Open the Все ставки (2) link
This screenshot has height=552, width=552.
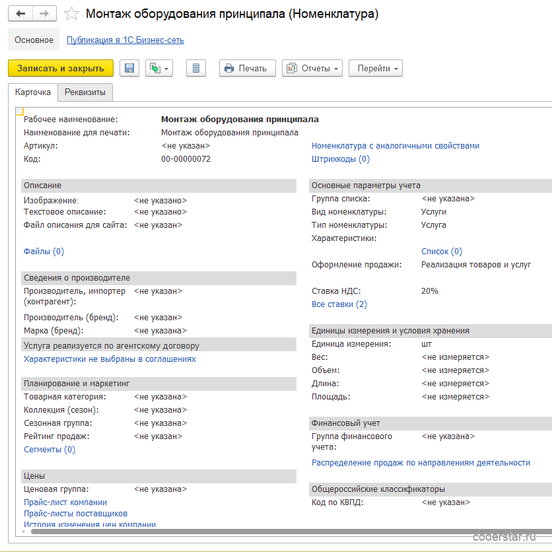(339, 304)
